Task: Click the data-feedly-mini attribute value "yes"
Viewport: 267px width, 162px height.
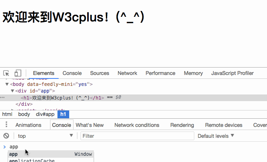Action: (82, 84)
